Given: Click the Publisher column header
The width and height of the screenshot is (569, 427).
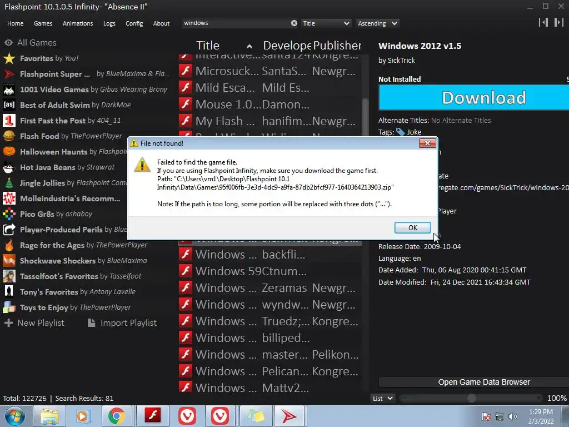Looking at the screenshot, I should click(337, 46).
